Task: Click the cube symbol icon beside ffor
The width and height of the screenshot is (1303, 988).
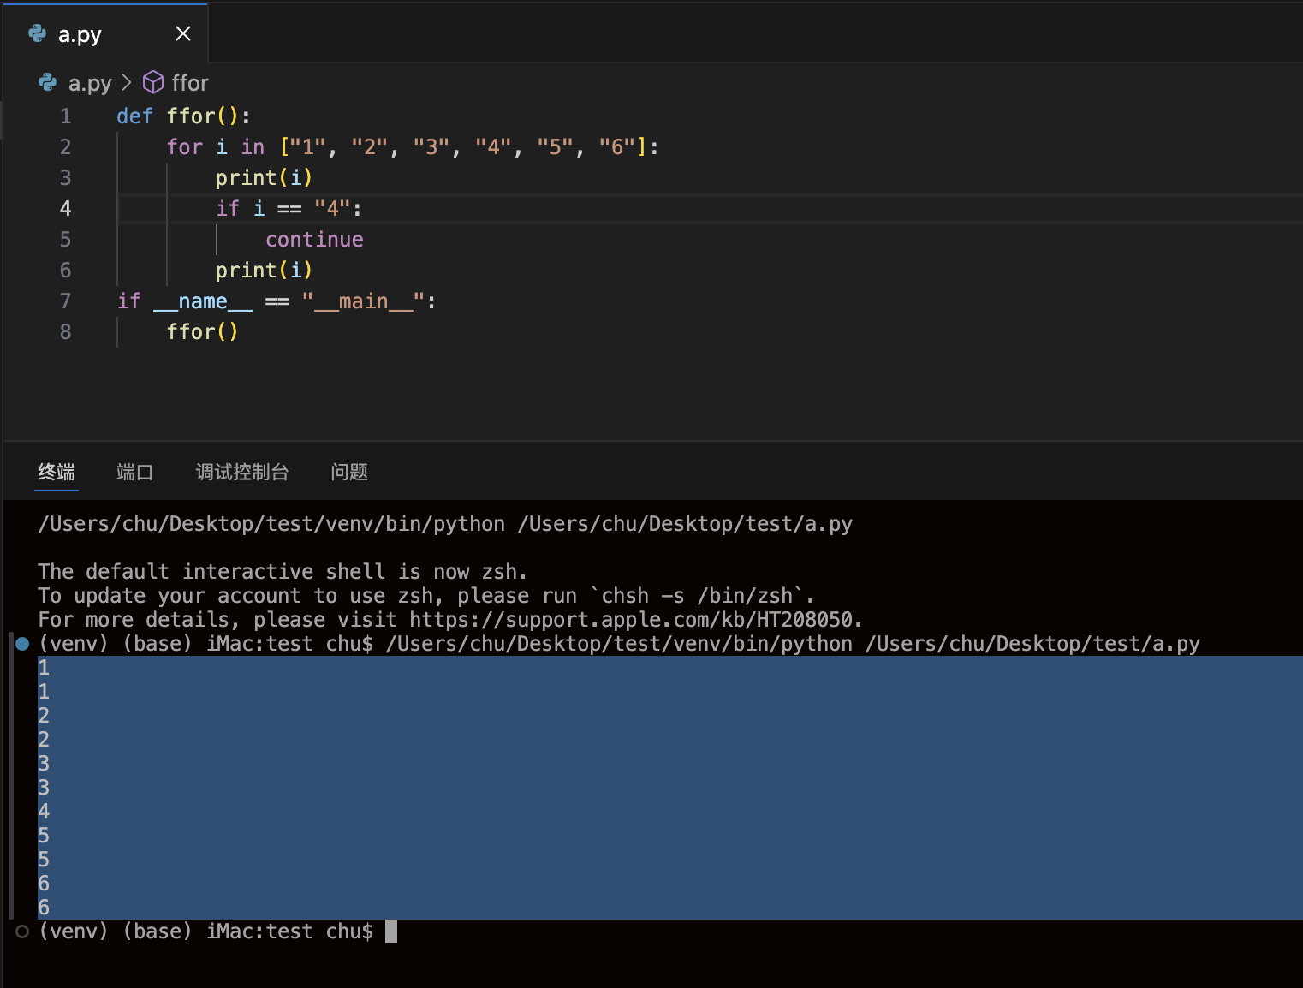Action: coord(152,82)
